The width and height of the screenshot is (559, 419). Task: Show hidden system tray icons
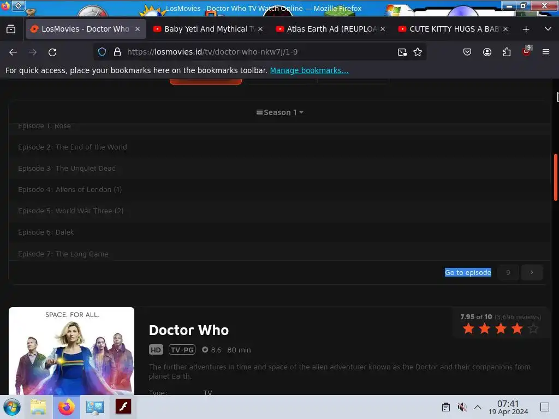[x=478, y=407]
